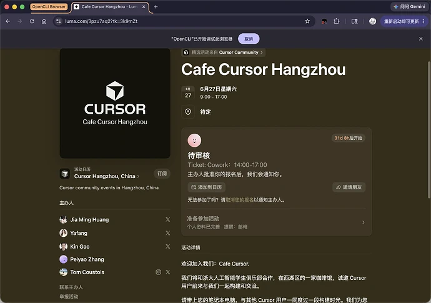Screen dimensions: 431x303
Task: Open the Cursor event cover image
Action: [x=115, y=103]
